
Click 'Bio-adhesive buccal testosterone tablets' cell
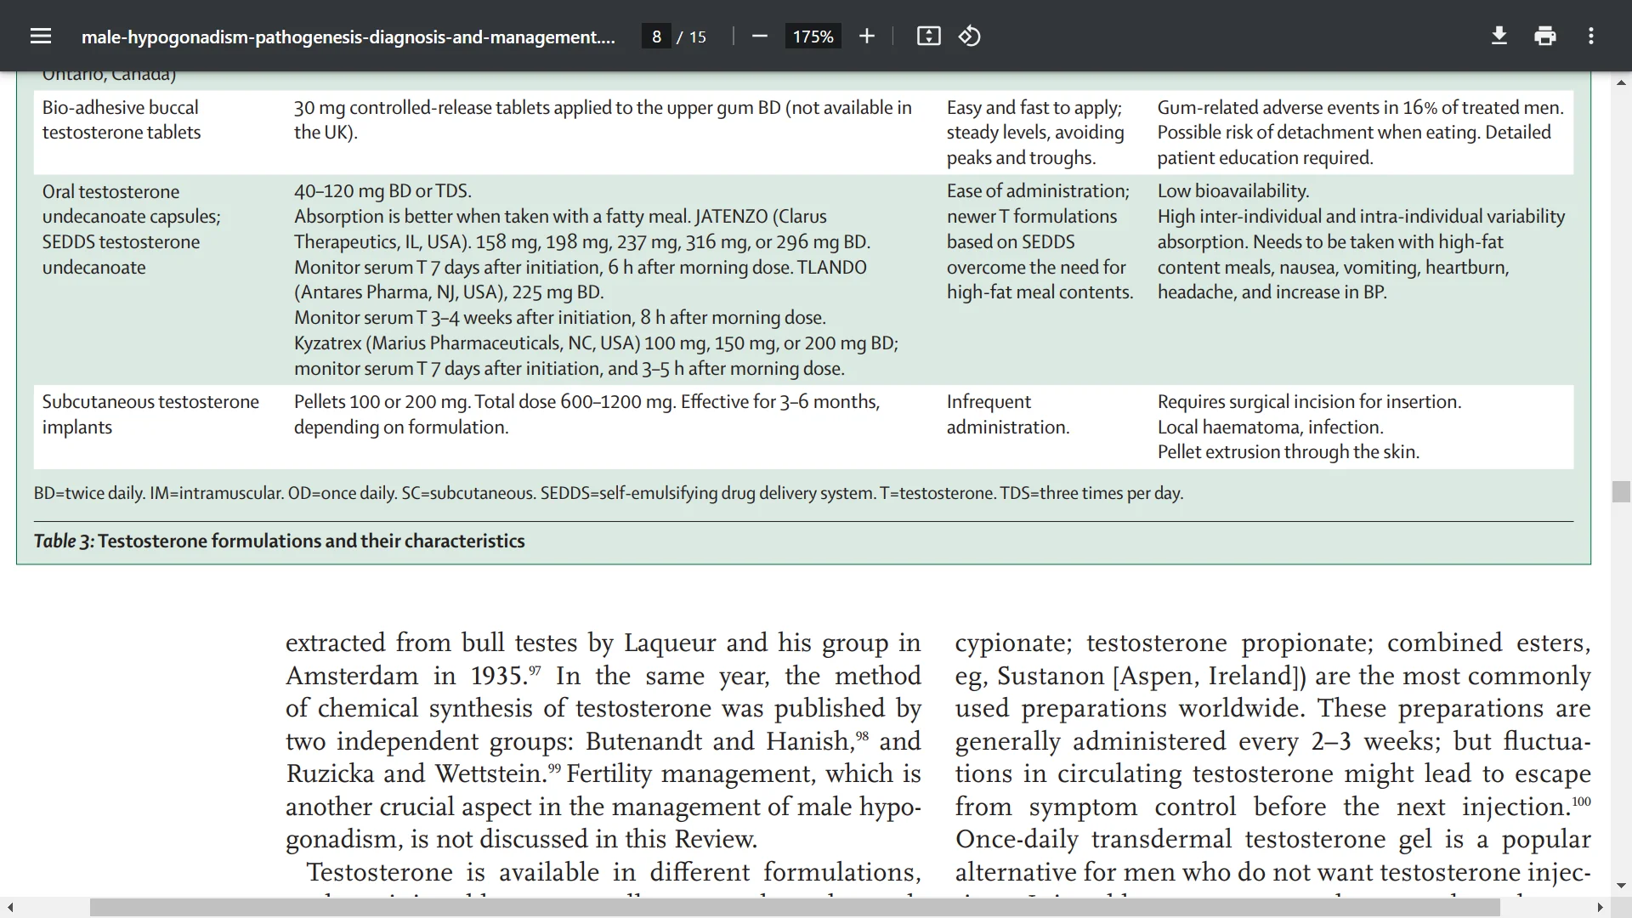[x=122, y=120]
